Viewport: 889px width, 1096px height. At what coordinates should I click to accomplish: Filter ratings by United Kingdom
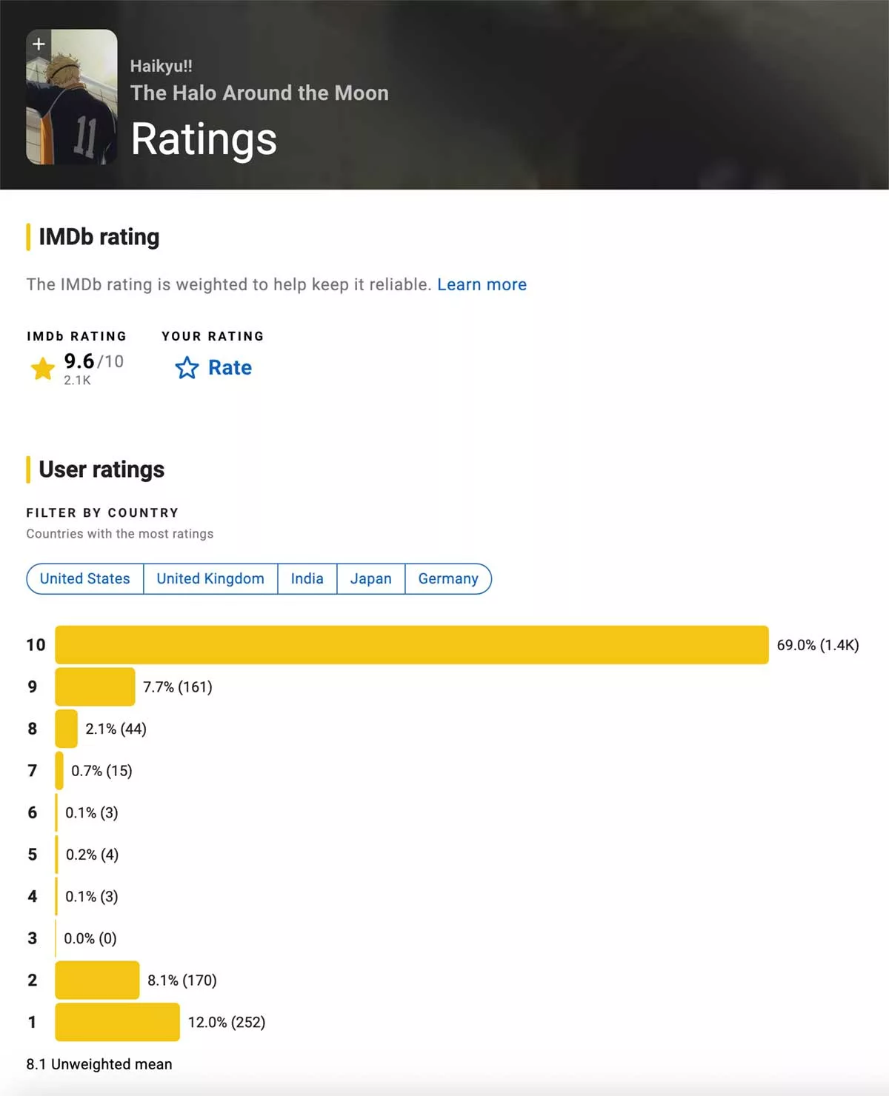210,578
